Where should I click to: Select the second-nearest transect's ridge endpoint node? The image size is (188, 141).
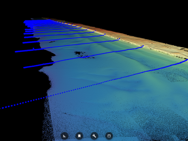143,46
